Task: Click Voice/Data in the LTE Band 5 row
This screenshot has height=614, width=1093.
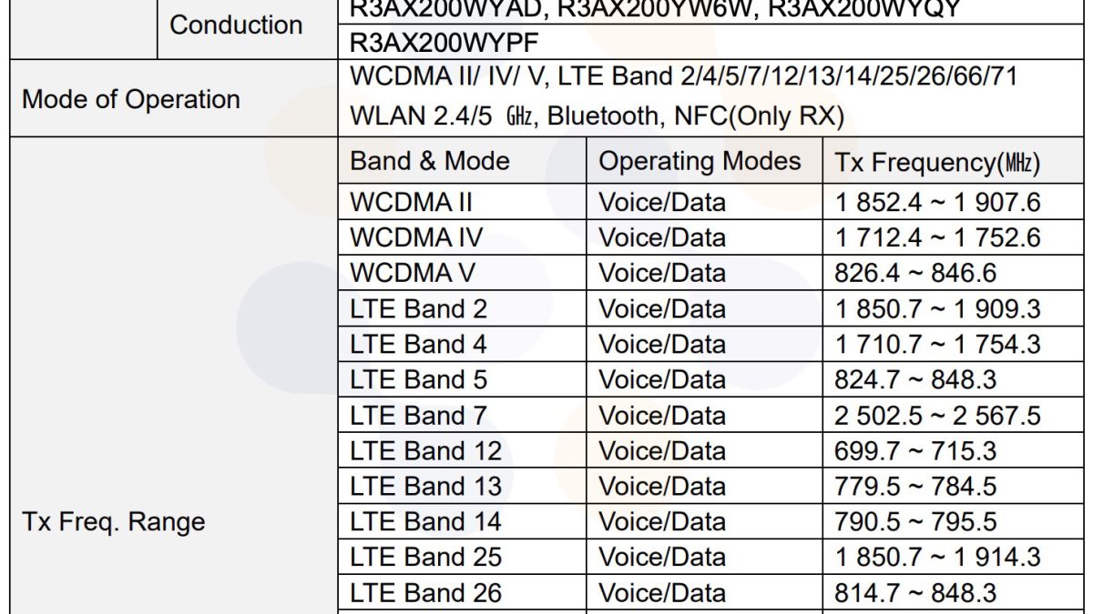Action: 662,379
